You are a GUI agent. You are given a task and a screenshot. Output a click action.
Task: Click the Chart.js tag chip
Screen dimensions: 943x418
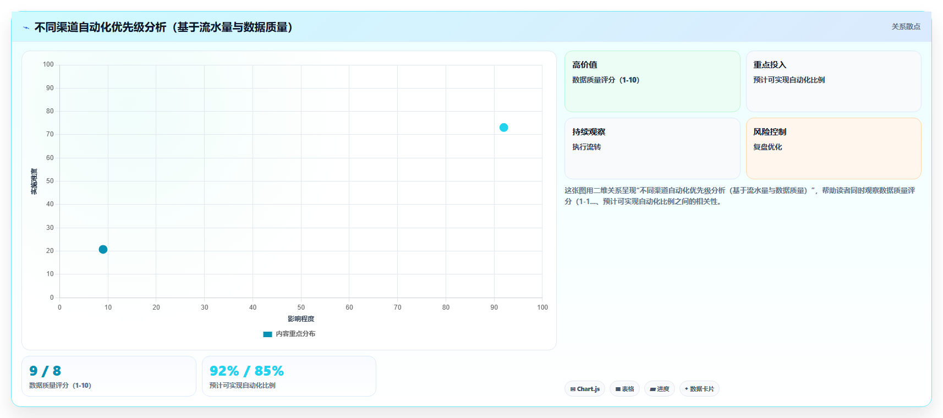pyautogui.click(x=585, y=389)
